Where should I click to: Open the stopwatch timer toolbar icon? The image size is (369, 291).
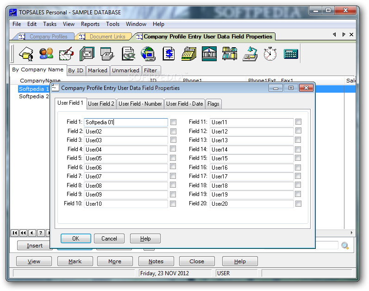[x=270, y=54]
